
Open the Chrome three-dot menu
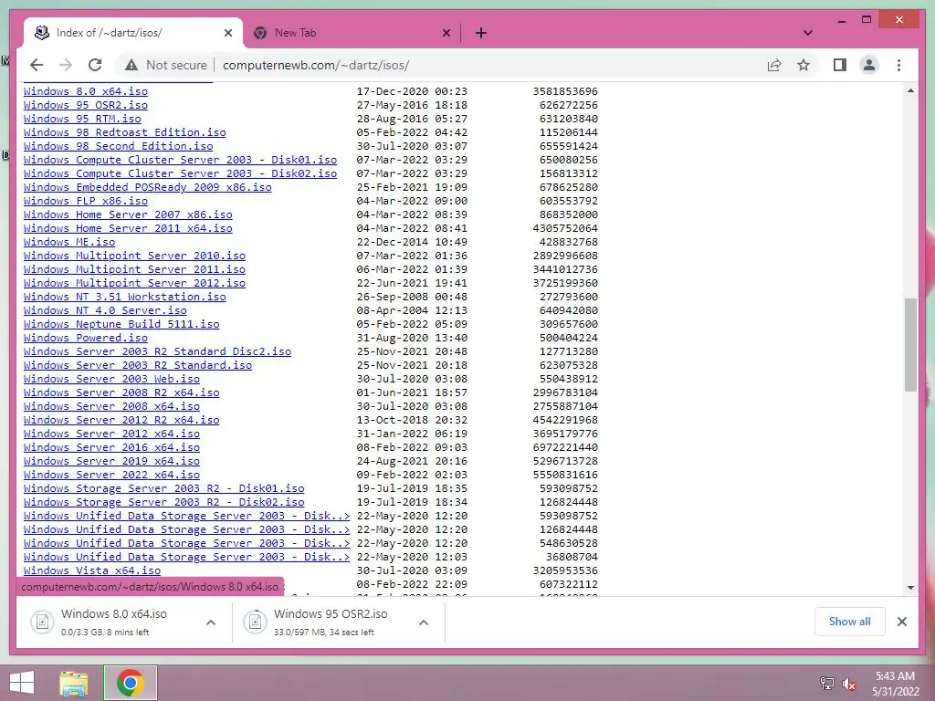pyautogui.click(x=898, y=65)
